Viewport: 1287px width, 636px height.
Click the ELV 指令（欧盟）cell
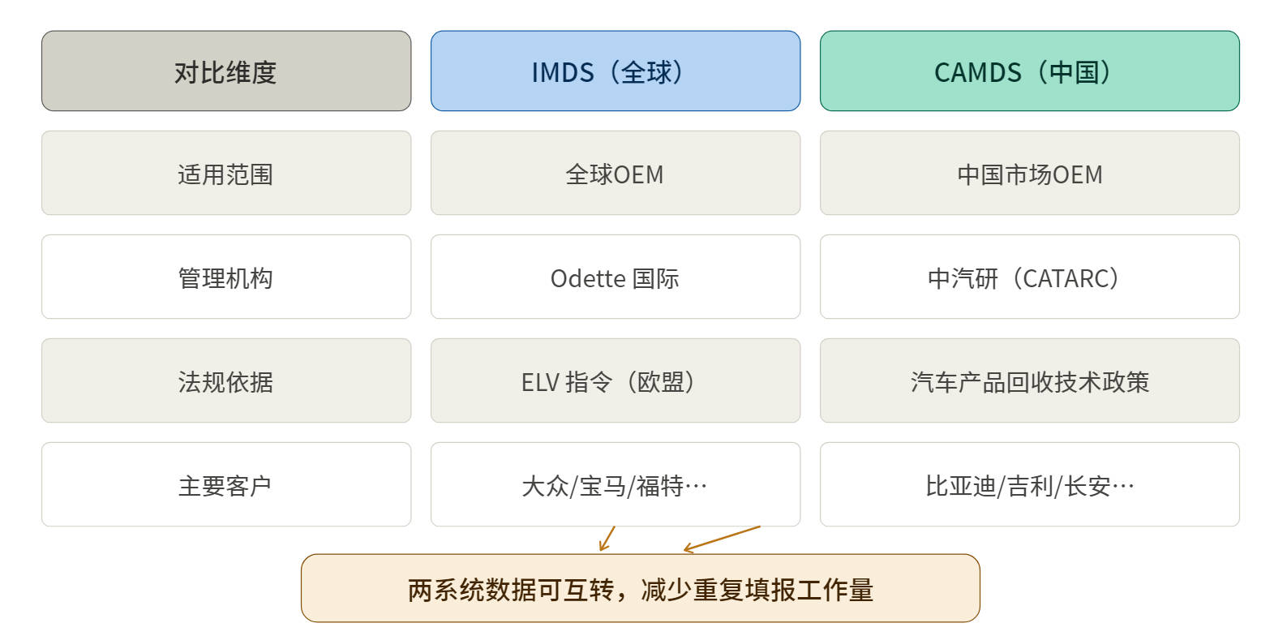coord(616,380)
